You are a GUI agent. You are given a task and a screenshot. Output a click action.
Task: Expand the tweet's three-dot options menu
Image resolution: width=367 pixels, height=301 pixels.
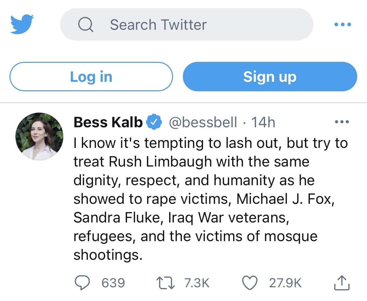click(342, 122)
